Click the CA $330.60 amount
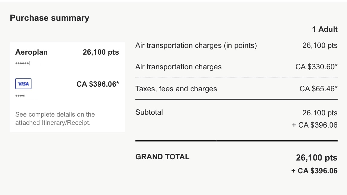 coord(316,67)
